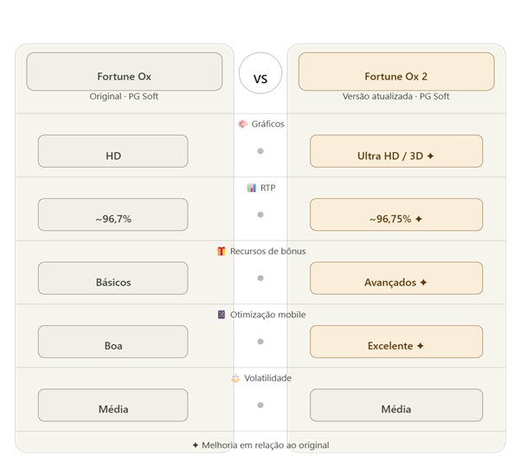This screenshot has width=521, height=467.
Task: Click the Básicos bonus box
Action: pos(113,278)
